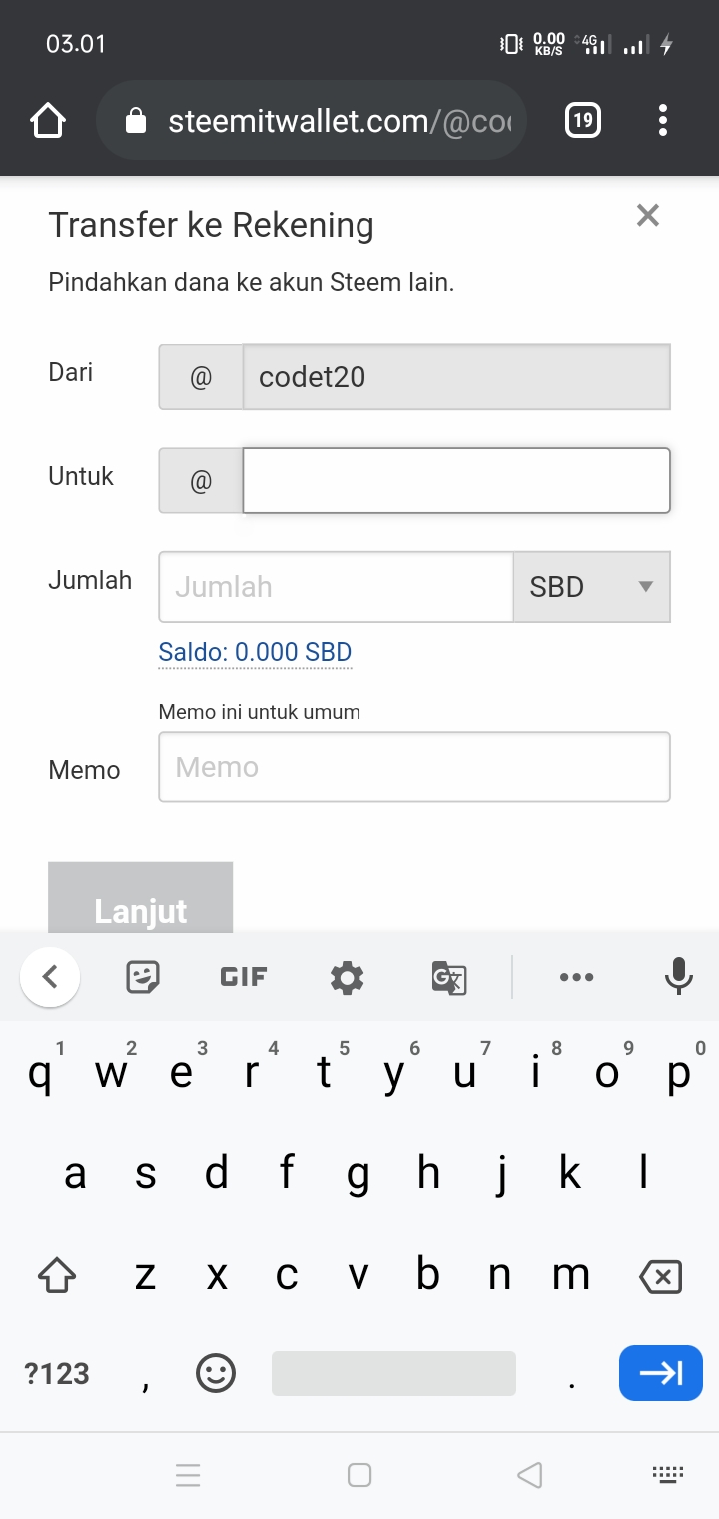Open the Chrome three-dot menu

[663, 121]
